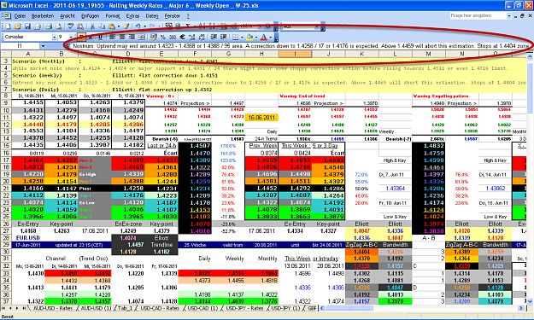
Task: Select column F header
Action: pos(195,54)
